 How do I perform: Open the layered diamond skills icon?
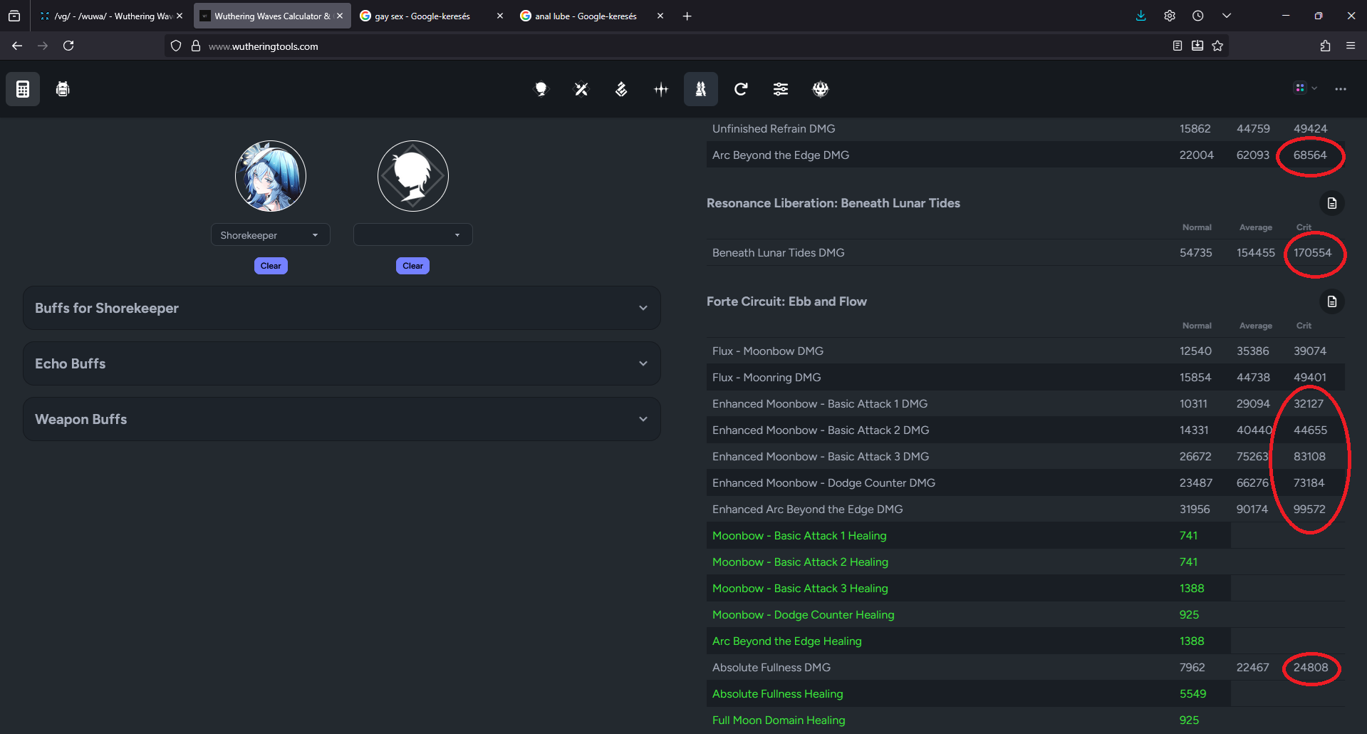tap(621, 89)
